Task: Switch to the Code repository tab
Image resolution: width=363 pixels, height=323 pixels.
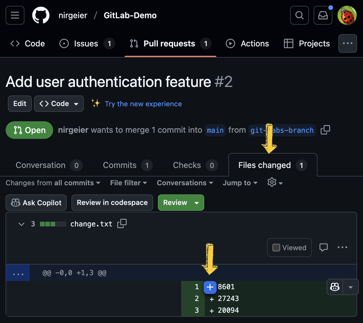Action: [x=28, y=43]
